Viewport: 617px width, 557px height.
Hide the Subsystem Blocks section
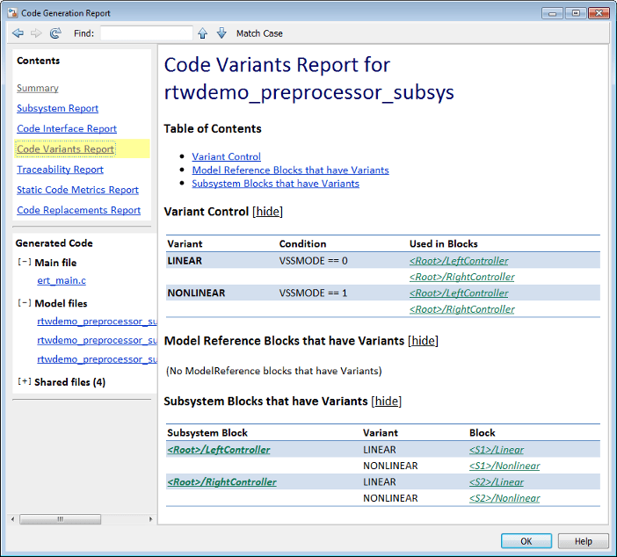[387, 401]
